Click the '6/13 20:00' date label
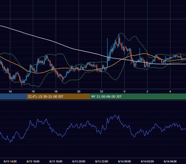Image resolution: width=186 pixels, height=164 pixels. tap(79, 161)
